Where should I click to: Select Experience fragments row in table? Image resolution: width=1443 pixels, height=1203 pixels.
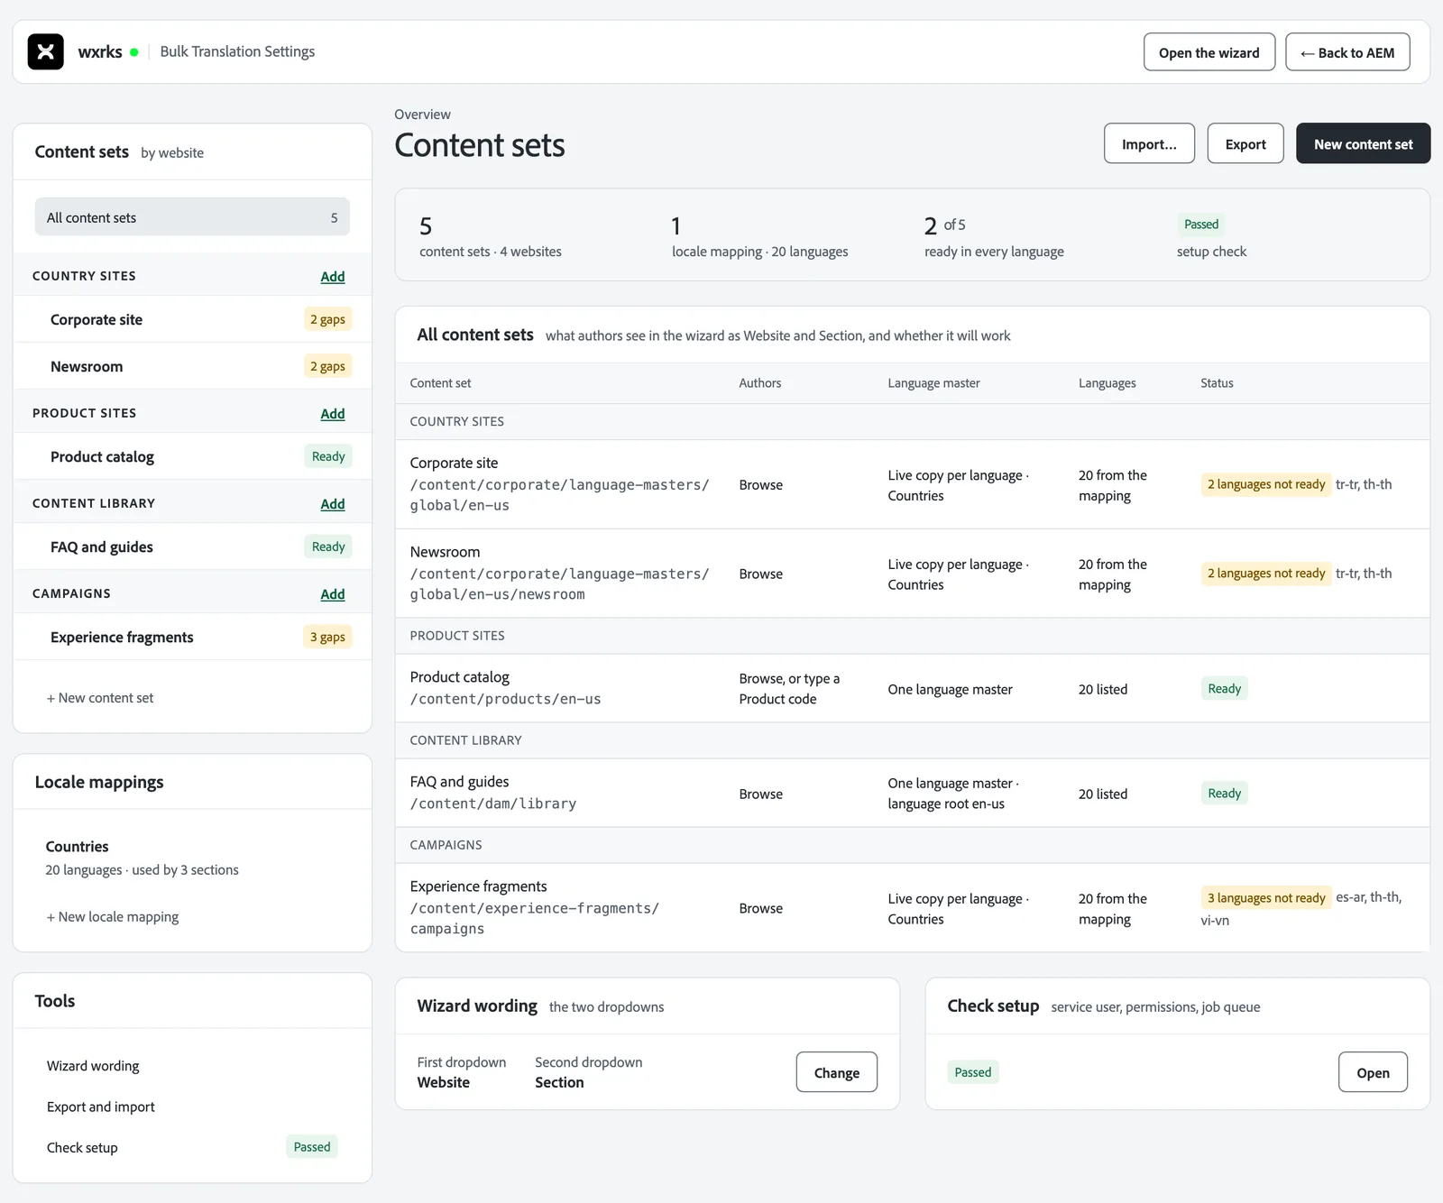912,908
